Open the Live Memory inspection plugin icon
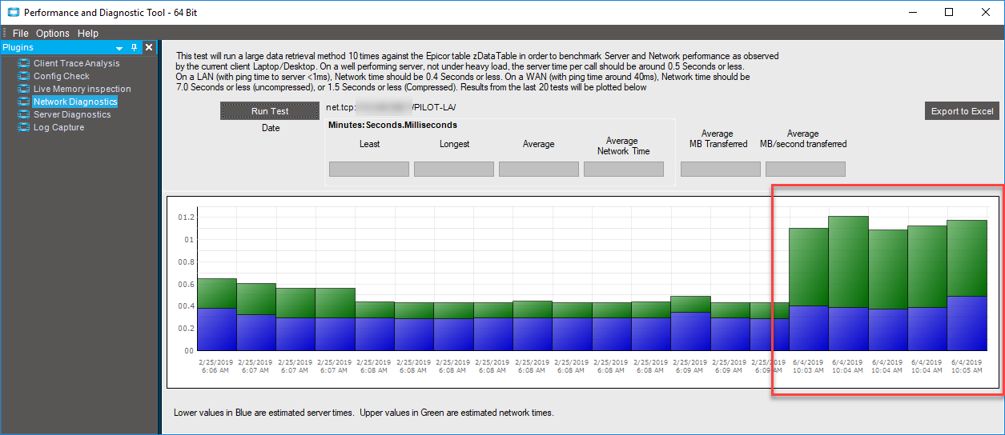 click(x=24, y=89)
